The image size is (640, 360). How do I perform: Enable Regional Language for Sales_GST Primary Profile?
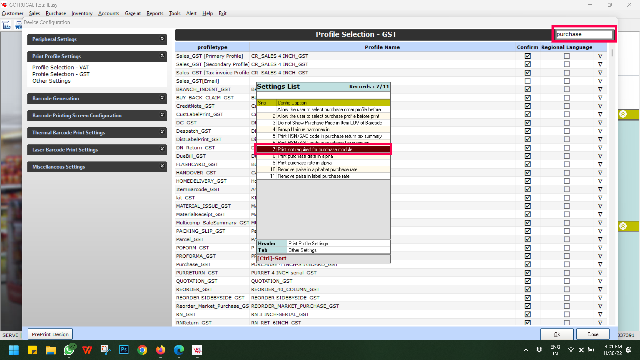567,56
